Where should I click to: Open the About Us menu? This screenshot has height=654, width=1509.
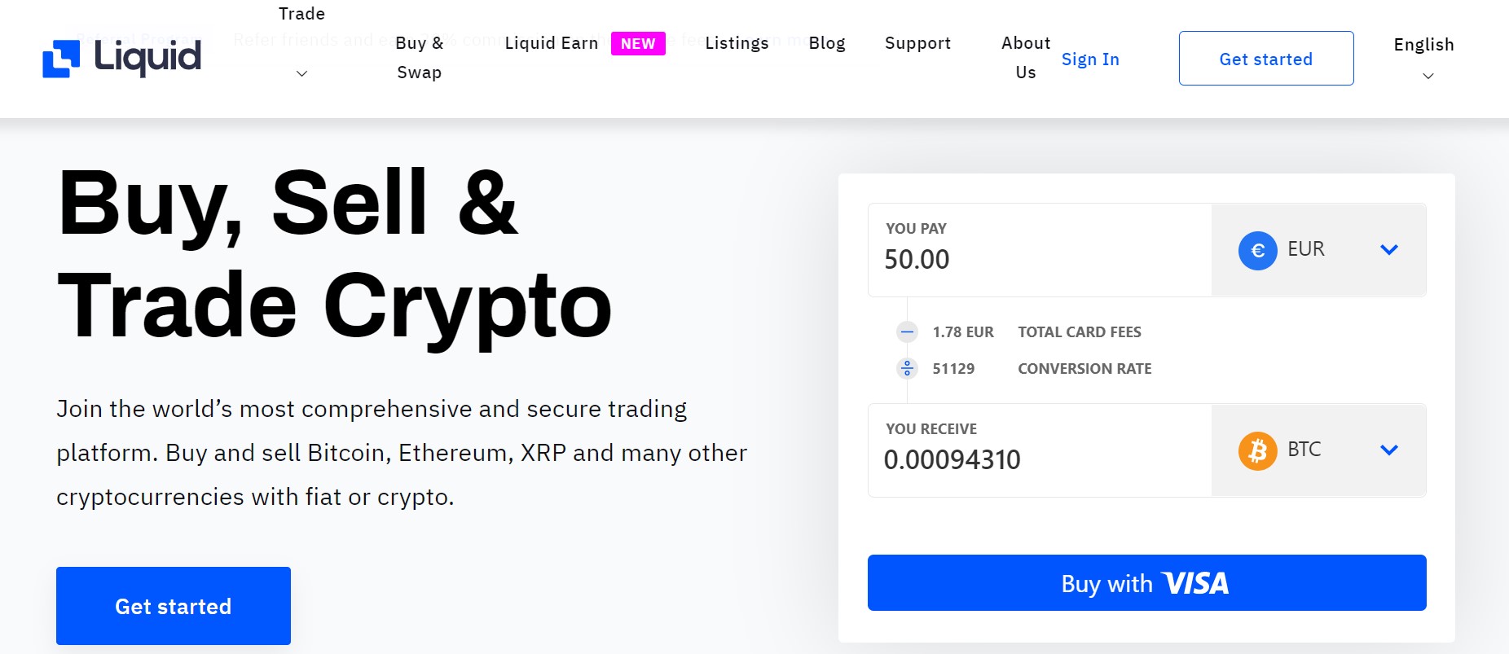[1024, 57]
